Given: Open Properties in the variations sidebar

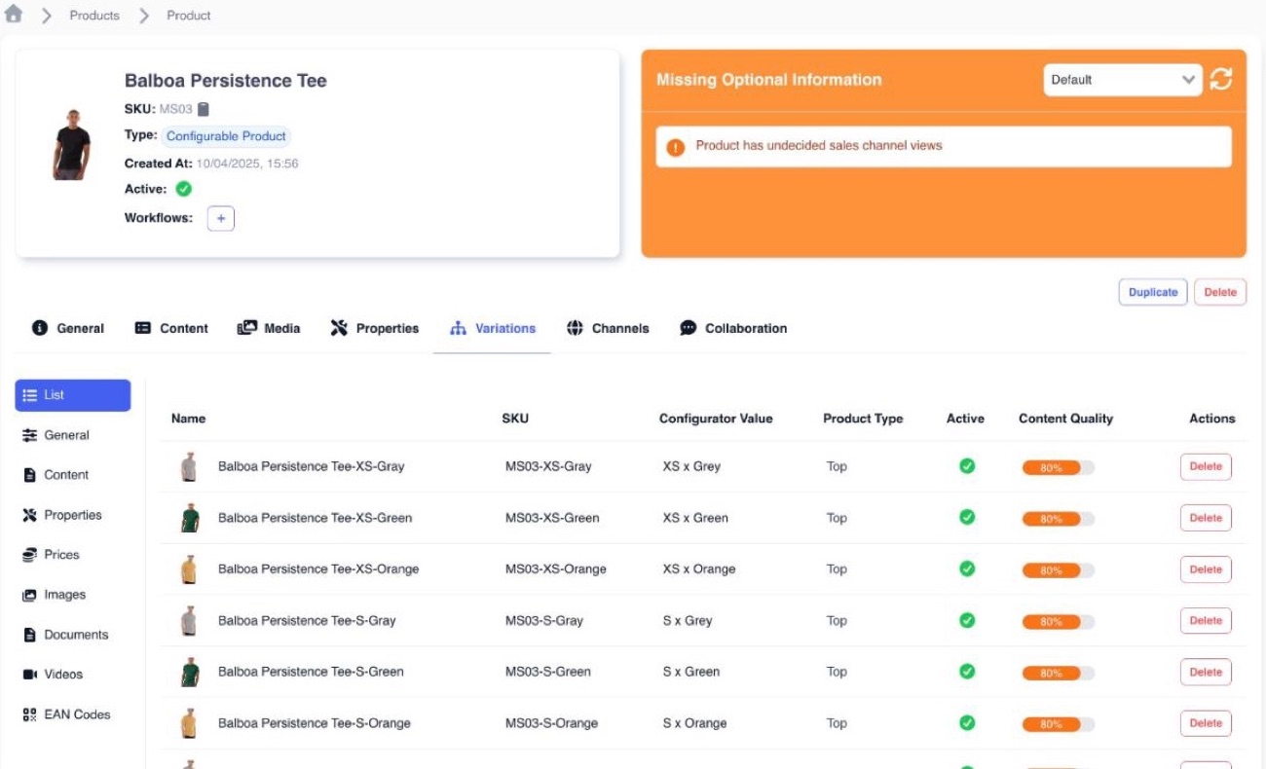Looking at the screenshot, I should pyautogui.click(x=62, y=515).
